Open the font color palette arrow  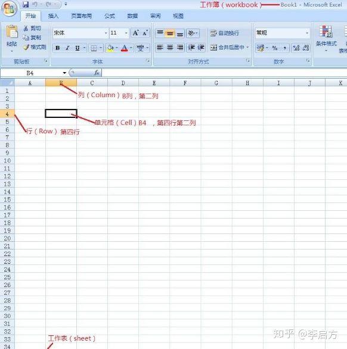pyautogui.click(x=131, y=48)
